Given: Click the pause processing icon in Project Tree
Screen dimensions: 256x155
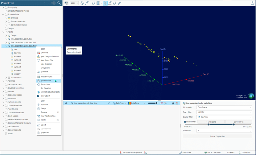Looking at the screenshot, I should click(53, 3).
